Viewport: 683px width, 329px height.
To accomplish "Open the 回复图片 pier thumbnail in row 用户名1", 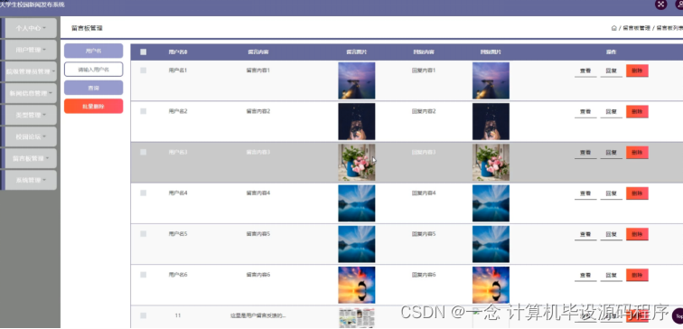I will [x=491, y=80].
